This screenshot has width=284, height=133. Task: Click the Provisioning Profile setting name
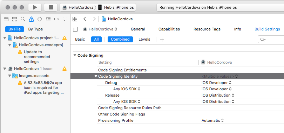(116, 120)
